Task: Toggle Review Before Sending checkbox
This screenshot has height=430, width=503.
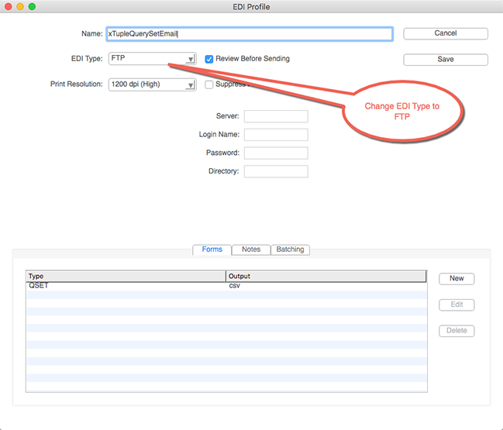Action: 209,59
